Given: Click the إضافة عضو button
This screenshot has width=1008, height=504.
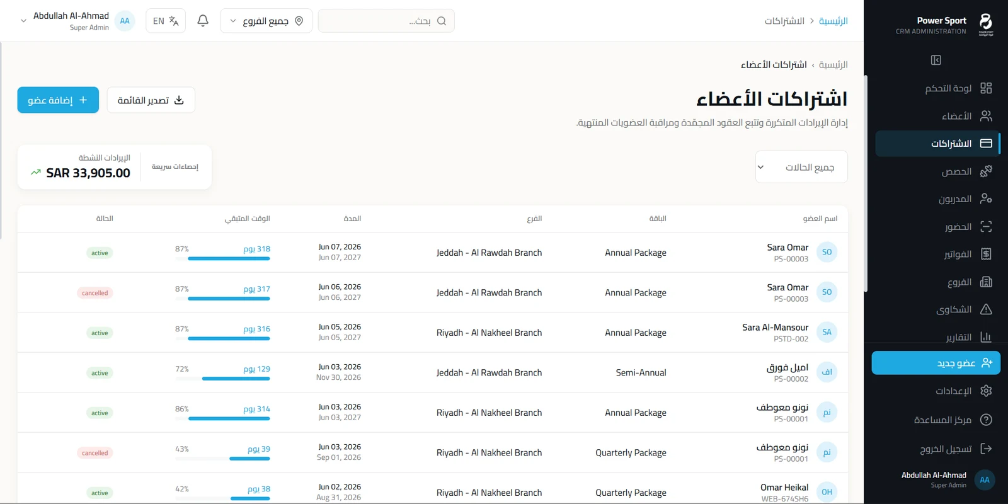Looking at the screenshot, I should point(58,100).
